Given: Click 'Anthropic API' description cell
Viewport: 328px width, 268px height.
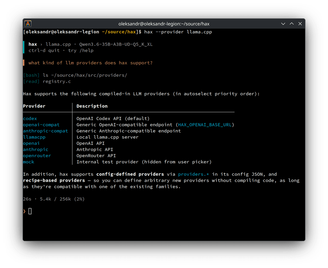Looking at the screenshot, I should pos(94,150).
